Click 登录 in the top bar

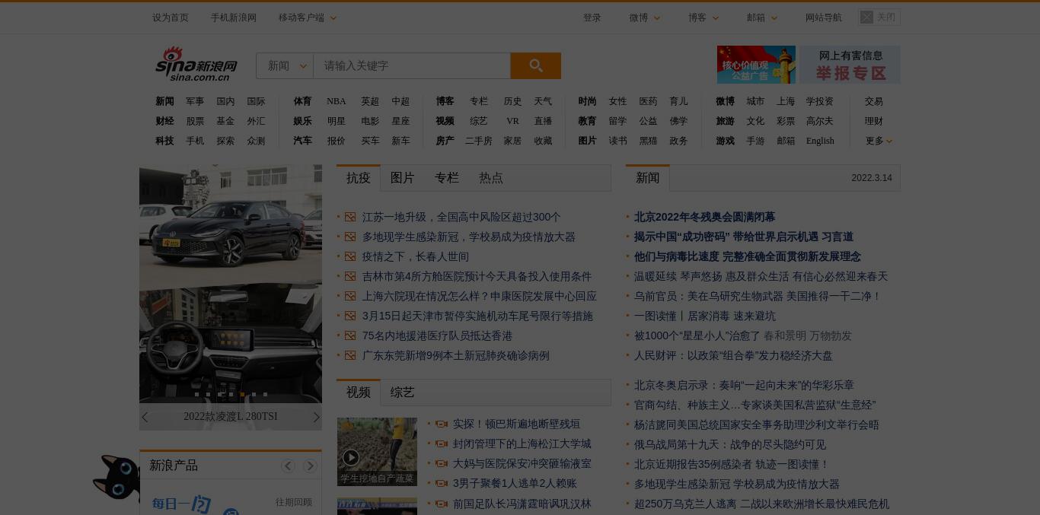(592, 17)
